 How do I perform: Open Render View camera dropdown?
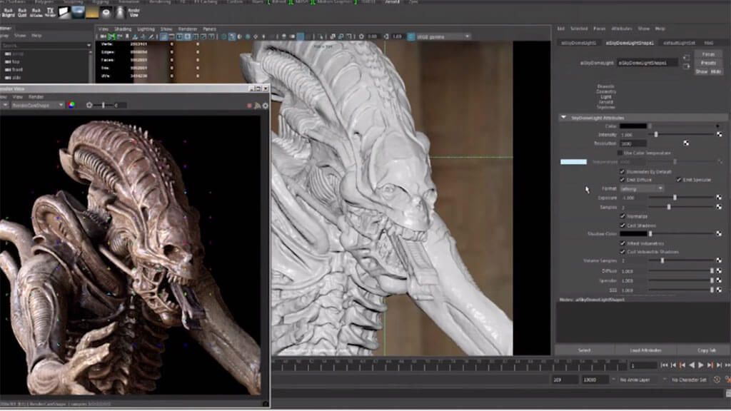point(37,106)
